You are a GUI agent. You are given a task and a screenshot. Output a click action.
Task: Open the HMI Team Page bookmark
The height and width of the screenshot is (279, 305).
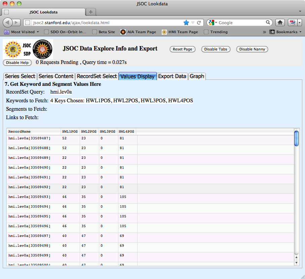click(180, 32)
